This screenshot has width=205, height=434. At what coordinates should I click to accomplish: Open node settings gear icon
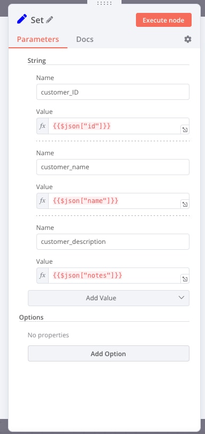(x=188, y=39)
